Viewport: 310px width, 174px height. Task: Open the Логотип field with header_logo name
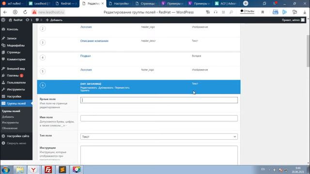coord(86,27)
